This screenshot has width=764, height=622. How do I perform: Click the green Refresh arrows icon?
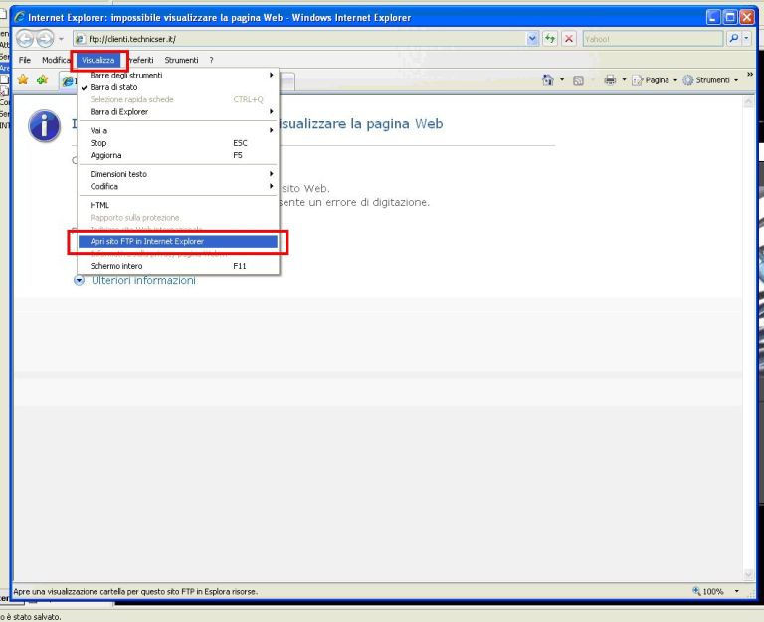[x=550, y=39]
